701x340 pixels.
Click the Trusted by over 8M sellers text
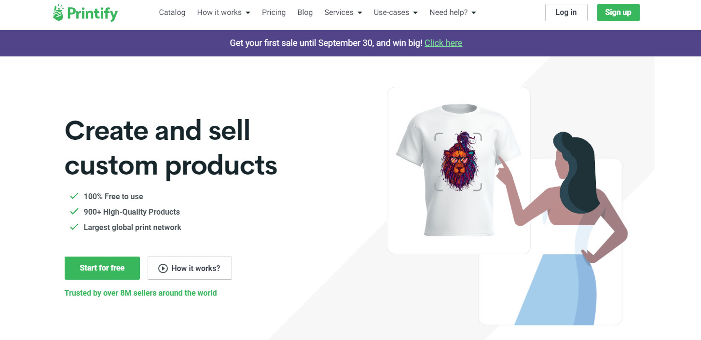[x=140, y=293]
